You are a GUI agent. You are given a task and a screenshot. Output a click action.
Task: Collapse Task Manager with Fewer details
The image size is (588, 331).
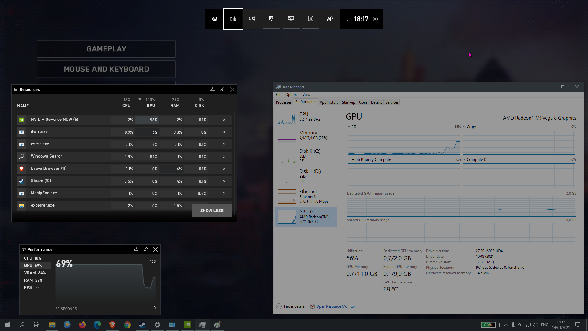tap(291, 306)
